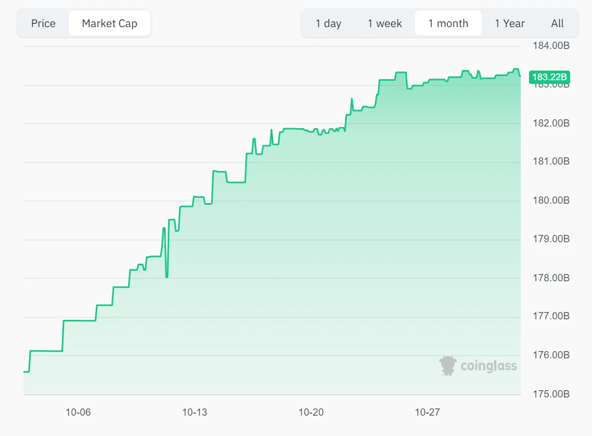Click the 184.00B axis label

[x=550, y=45]
